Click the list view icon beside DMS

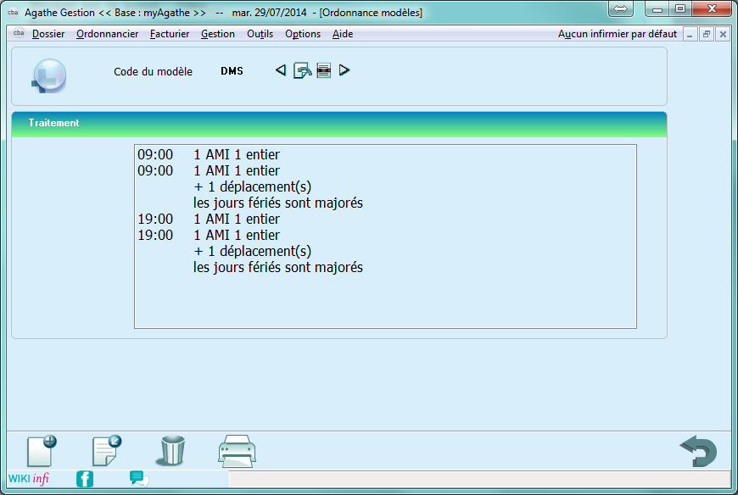click(324, 70)
